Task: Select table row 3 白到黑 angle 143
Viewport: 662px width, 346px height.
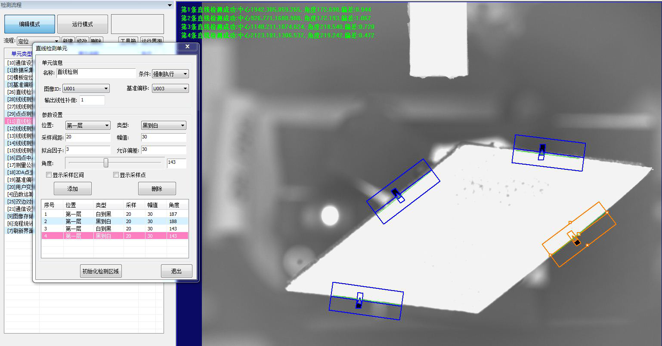Action: [115, 229]
